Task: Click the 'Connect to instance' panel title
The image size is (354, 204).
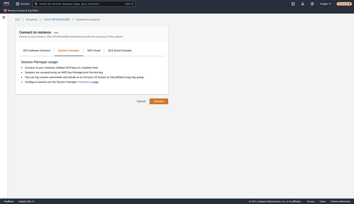Action: pyautogui.click(x=35, y=32)
